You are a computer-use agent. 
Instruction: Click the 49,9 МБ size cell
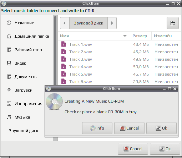click(141, 59)
